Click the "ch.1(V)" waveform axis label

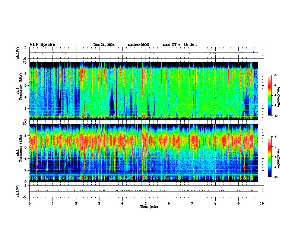18,53
